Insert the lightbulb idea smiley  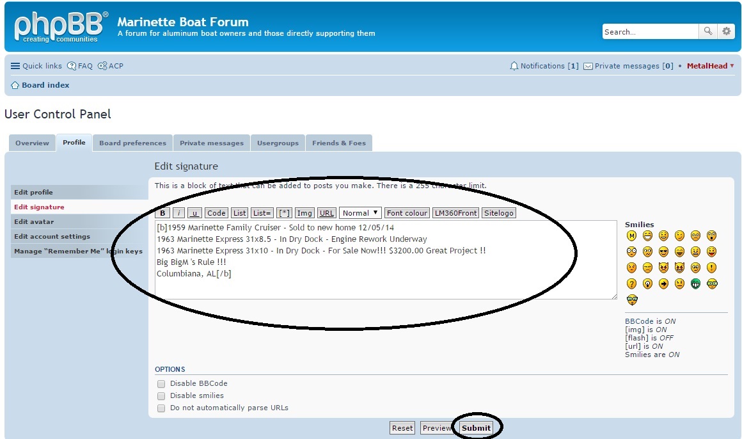(647, 284)
